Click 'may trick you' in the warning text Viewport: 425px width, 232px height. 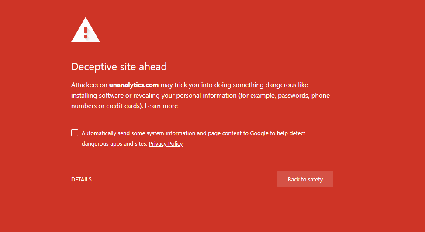pos(180,85)
